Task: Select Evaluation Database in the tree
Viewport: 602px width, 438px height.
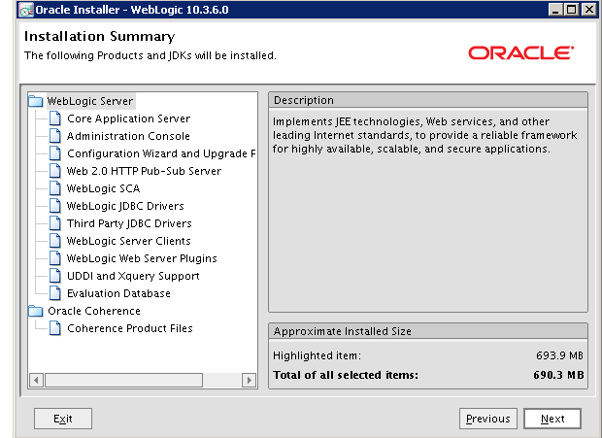Action: [x=118, y=293]
